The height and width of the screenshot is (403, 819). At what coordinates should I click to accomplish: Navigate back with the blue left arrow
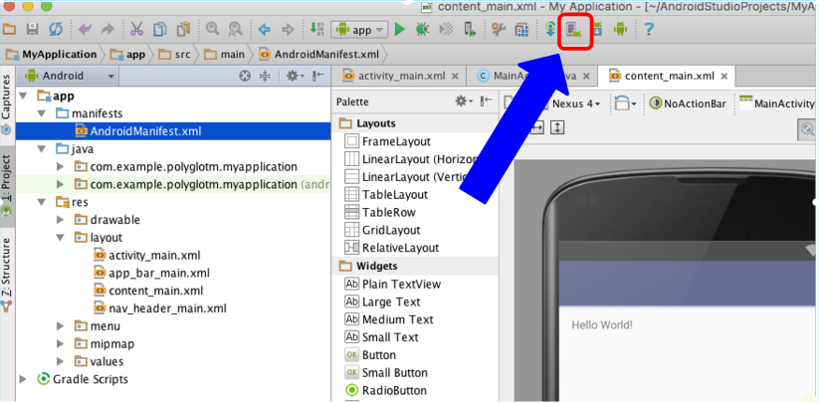(265, 29)
